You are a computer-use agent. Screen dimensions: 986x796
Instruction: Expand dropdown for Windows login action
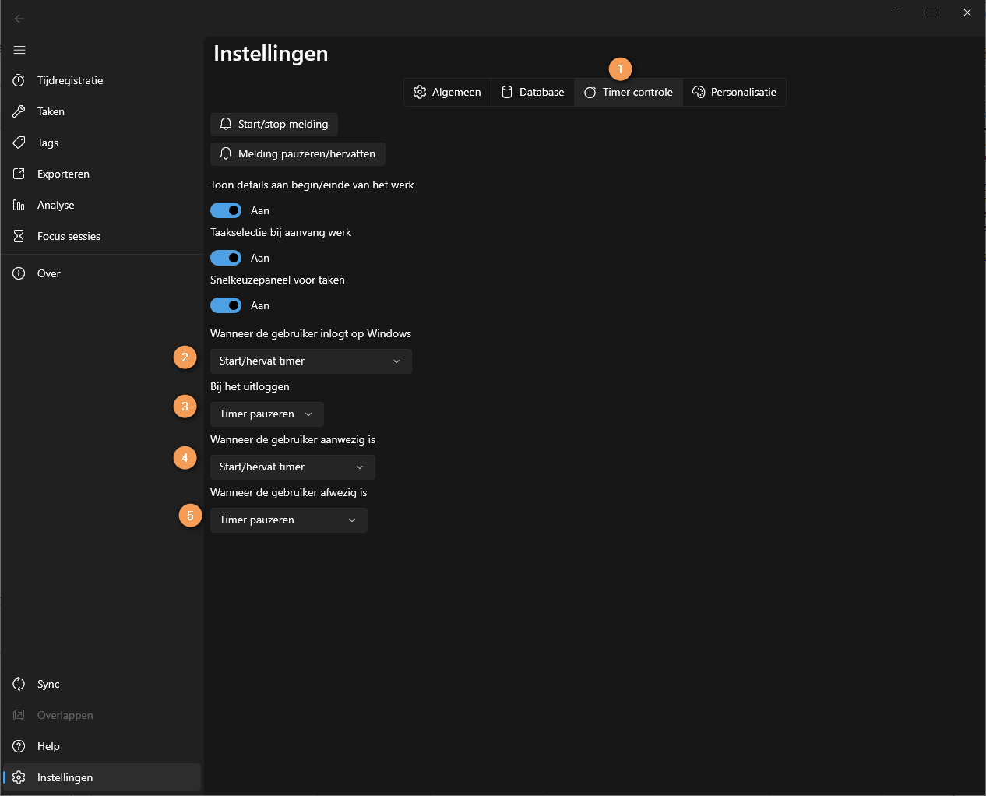(311, 361)
